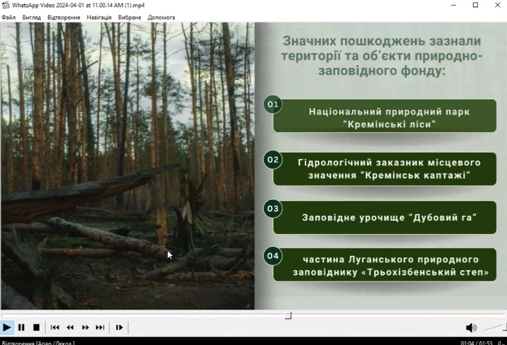Screen dimensions: 507x345
Task: Open the Вигляд menu
Action: point(32,17)
